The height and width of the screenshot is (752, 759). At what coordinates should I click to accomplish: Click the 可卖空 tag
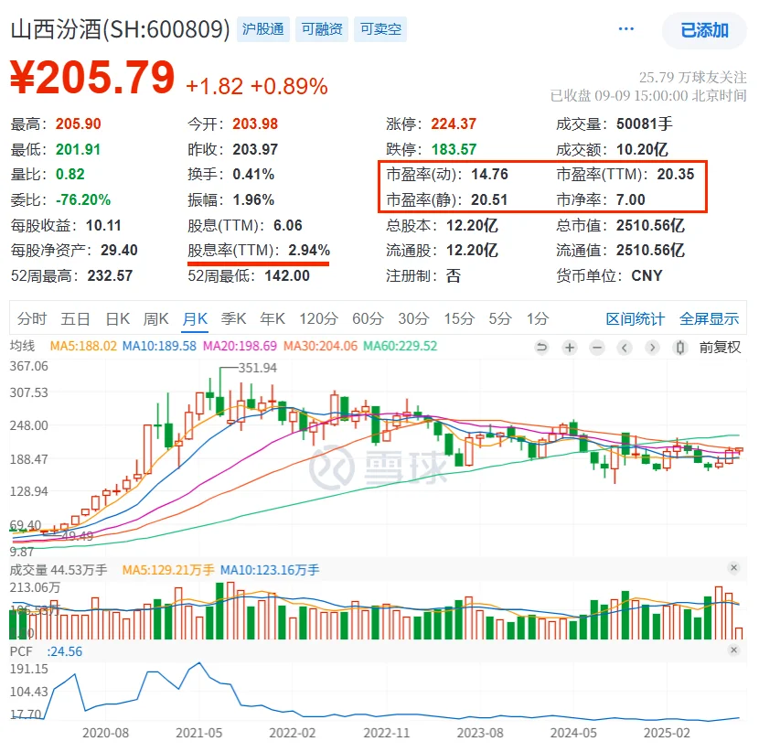[380, 29]
